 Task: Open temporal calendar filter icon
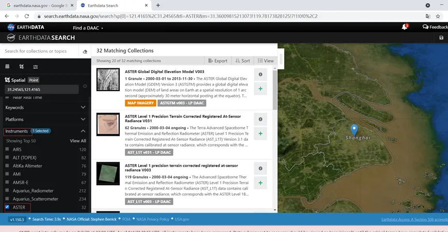click(7, 66)
